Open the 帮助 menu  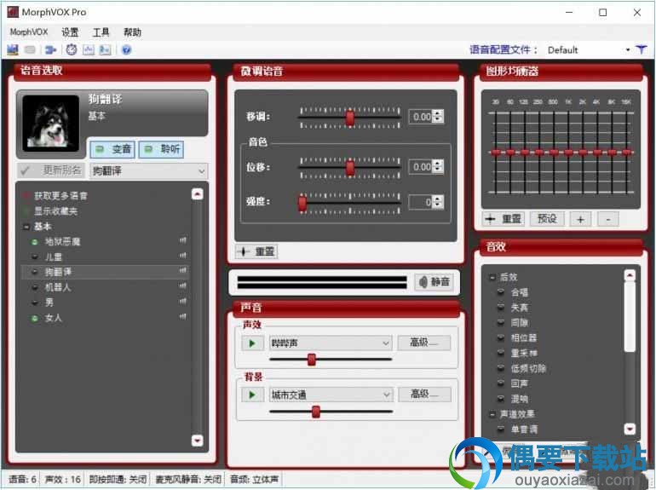[132, 32]
